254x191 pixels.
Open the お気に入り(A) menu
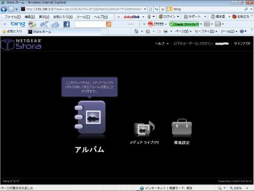point(63,17)
